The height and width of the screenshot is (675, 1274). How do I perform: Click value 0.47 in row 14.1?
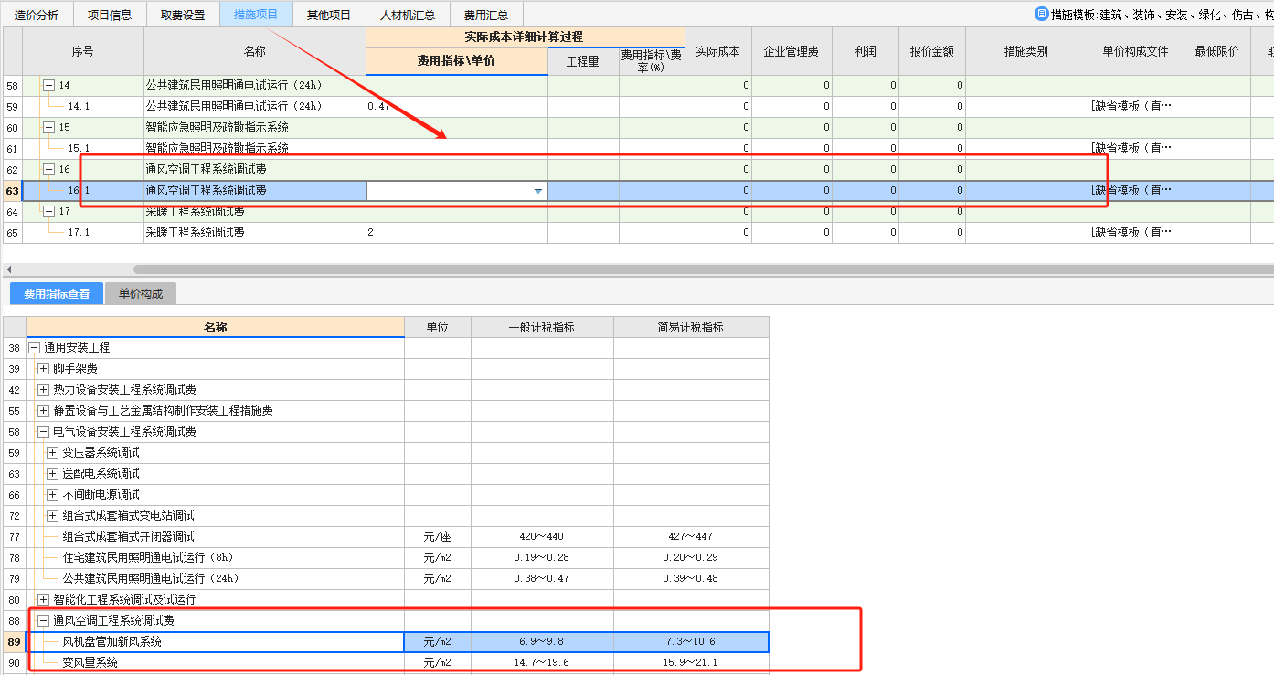[378, 107]
